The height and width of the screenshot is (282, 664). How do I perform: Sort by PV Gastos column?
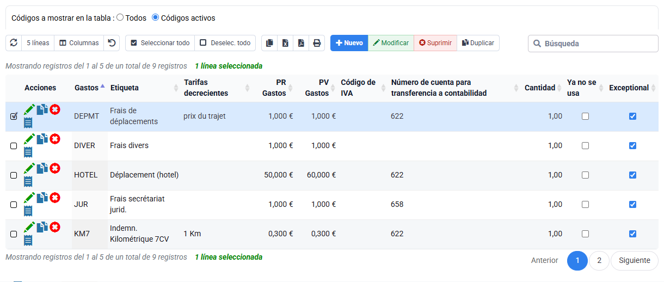tap(316, 88)
